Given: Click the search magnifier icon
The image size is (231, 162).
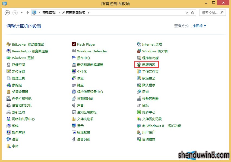Looking at the screenshot, I should (x=222, y=13).
